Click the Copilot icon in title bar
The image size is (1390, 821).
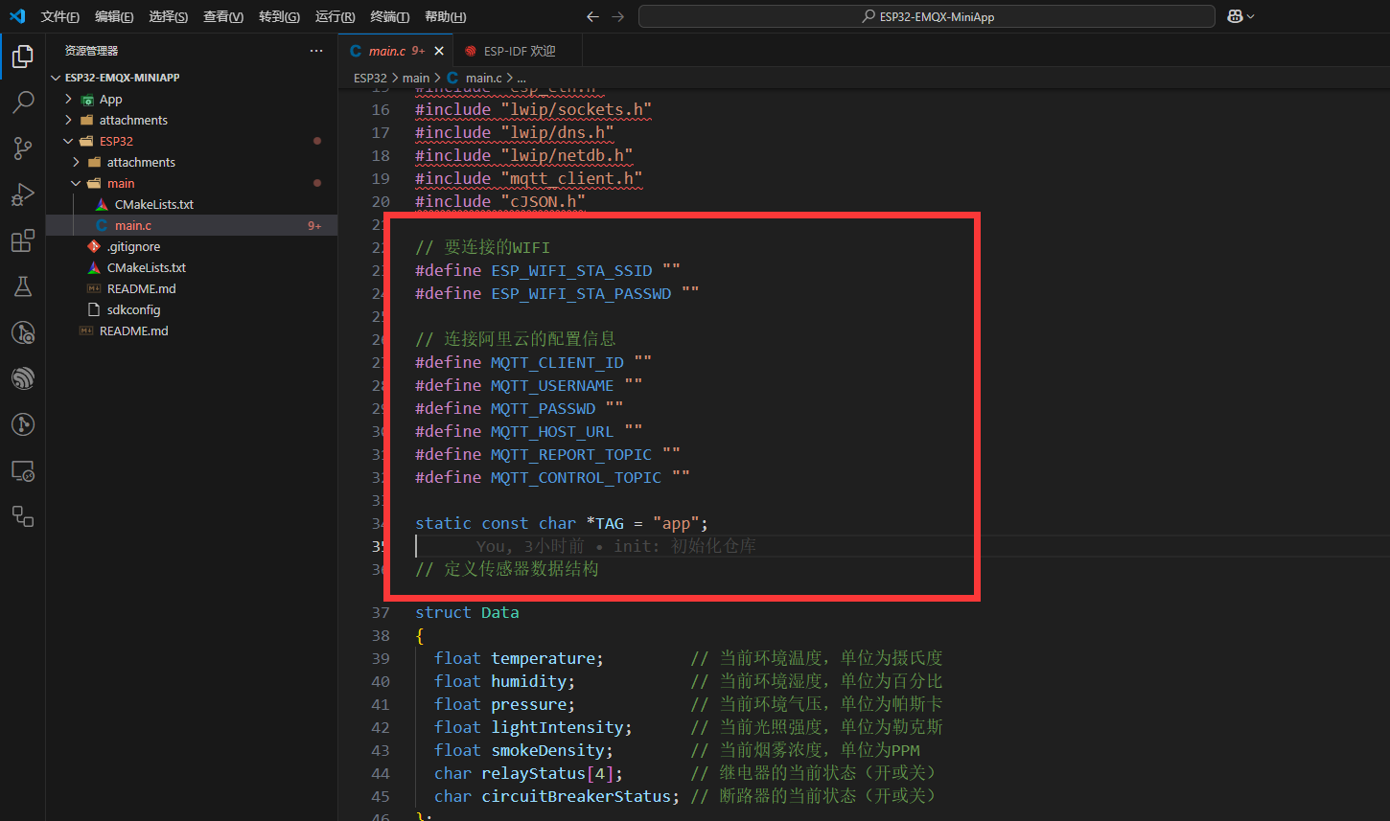coord(1236,16)
